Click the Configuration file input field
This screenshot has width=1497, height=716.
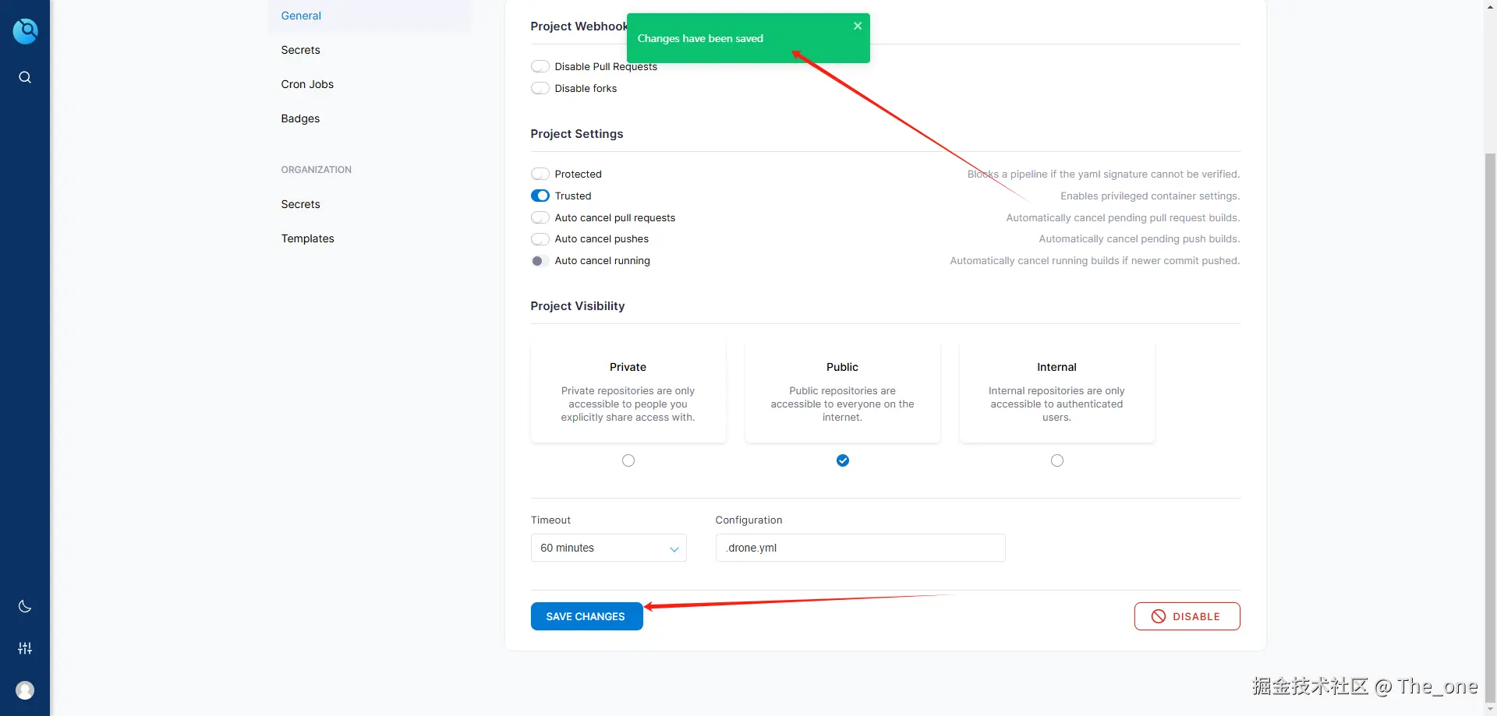860,548
